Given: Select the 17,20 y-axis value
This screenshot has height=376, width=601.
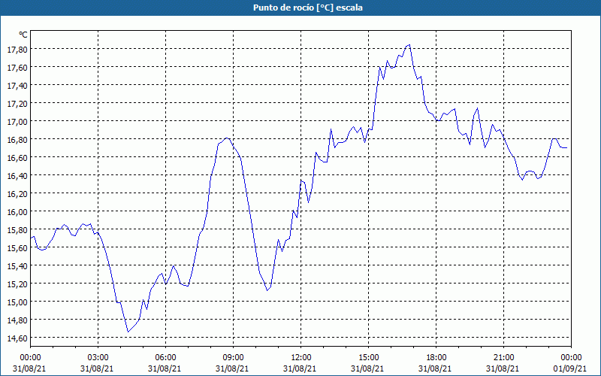Looking at the screenshot, I should (x=17, y=103).
